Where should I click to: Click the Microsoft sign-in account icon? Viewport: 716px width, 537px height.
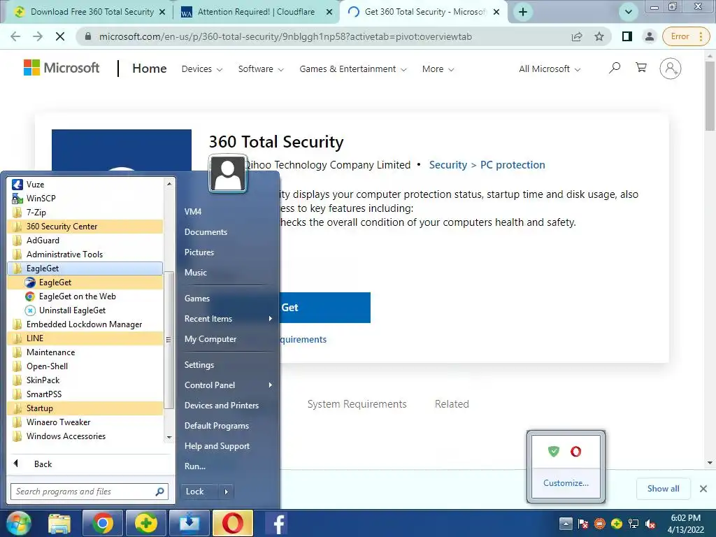tap(670, 69)
